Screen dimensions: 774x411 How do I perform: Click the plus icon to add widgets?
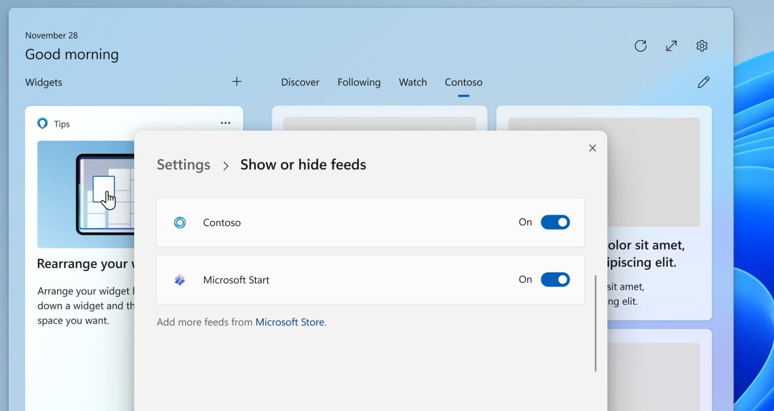pyautogui.click(x=237, y=82)
